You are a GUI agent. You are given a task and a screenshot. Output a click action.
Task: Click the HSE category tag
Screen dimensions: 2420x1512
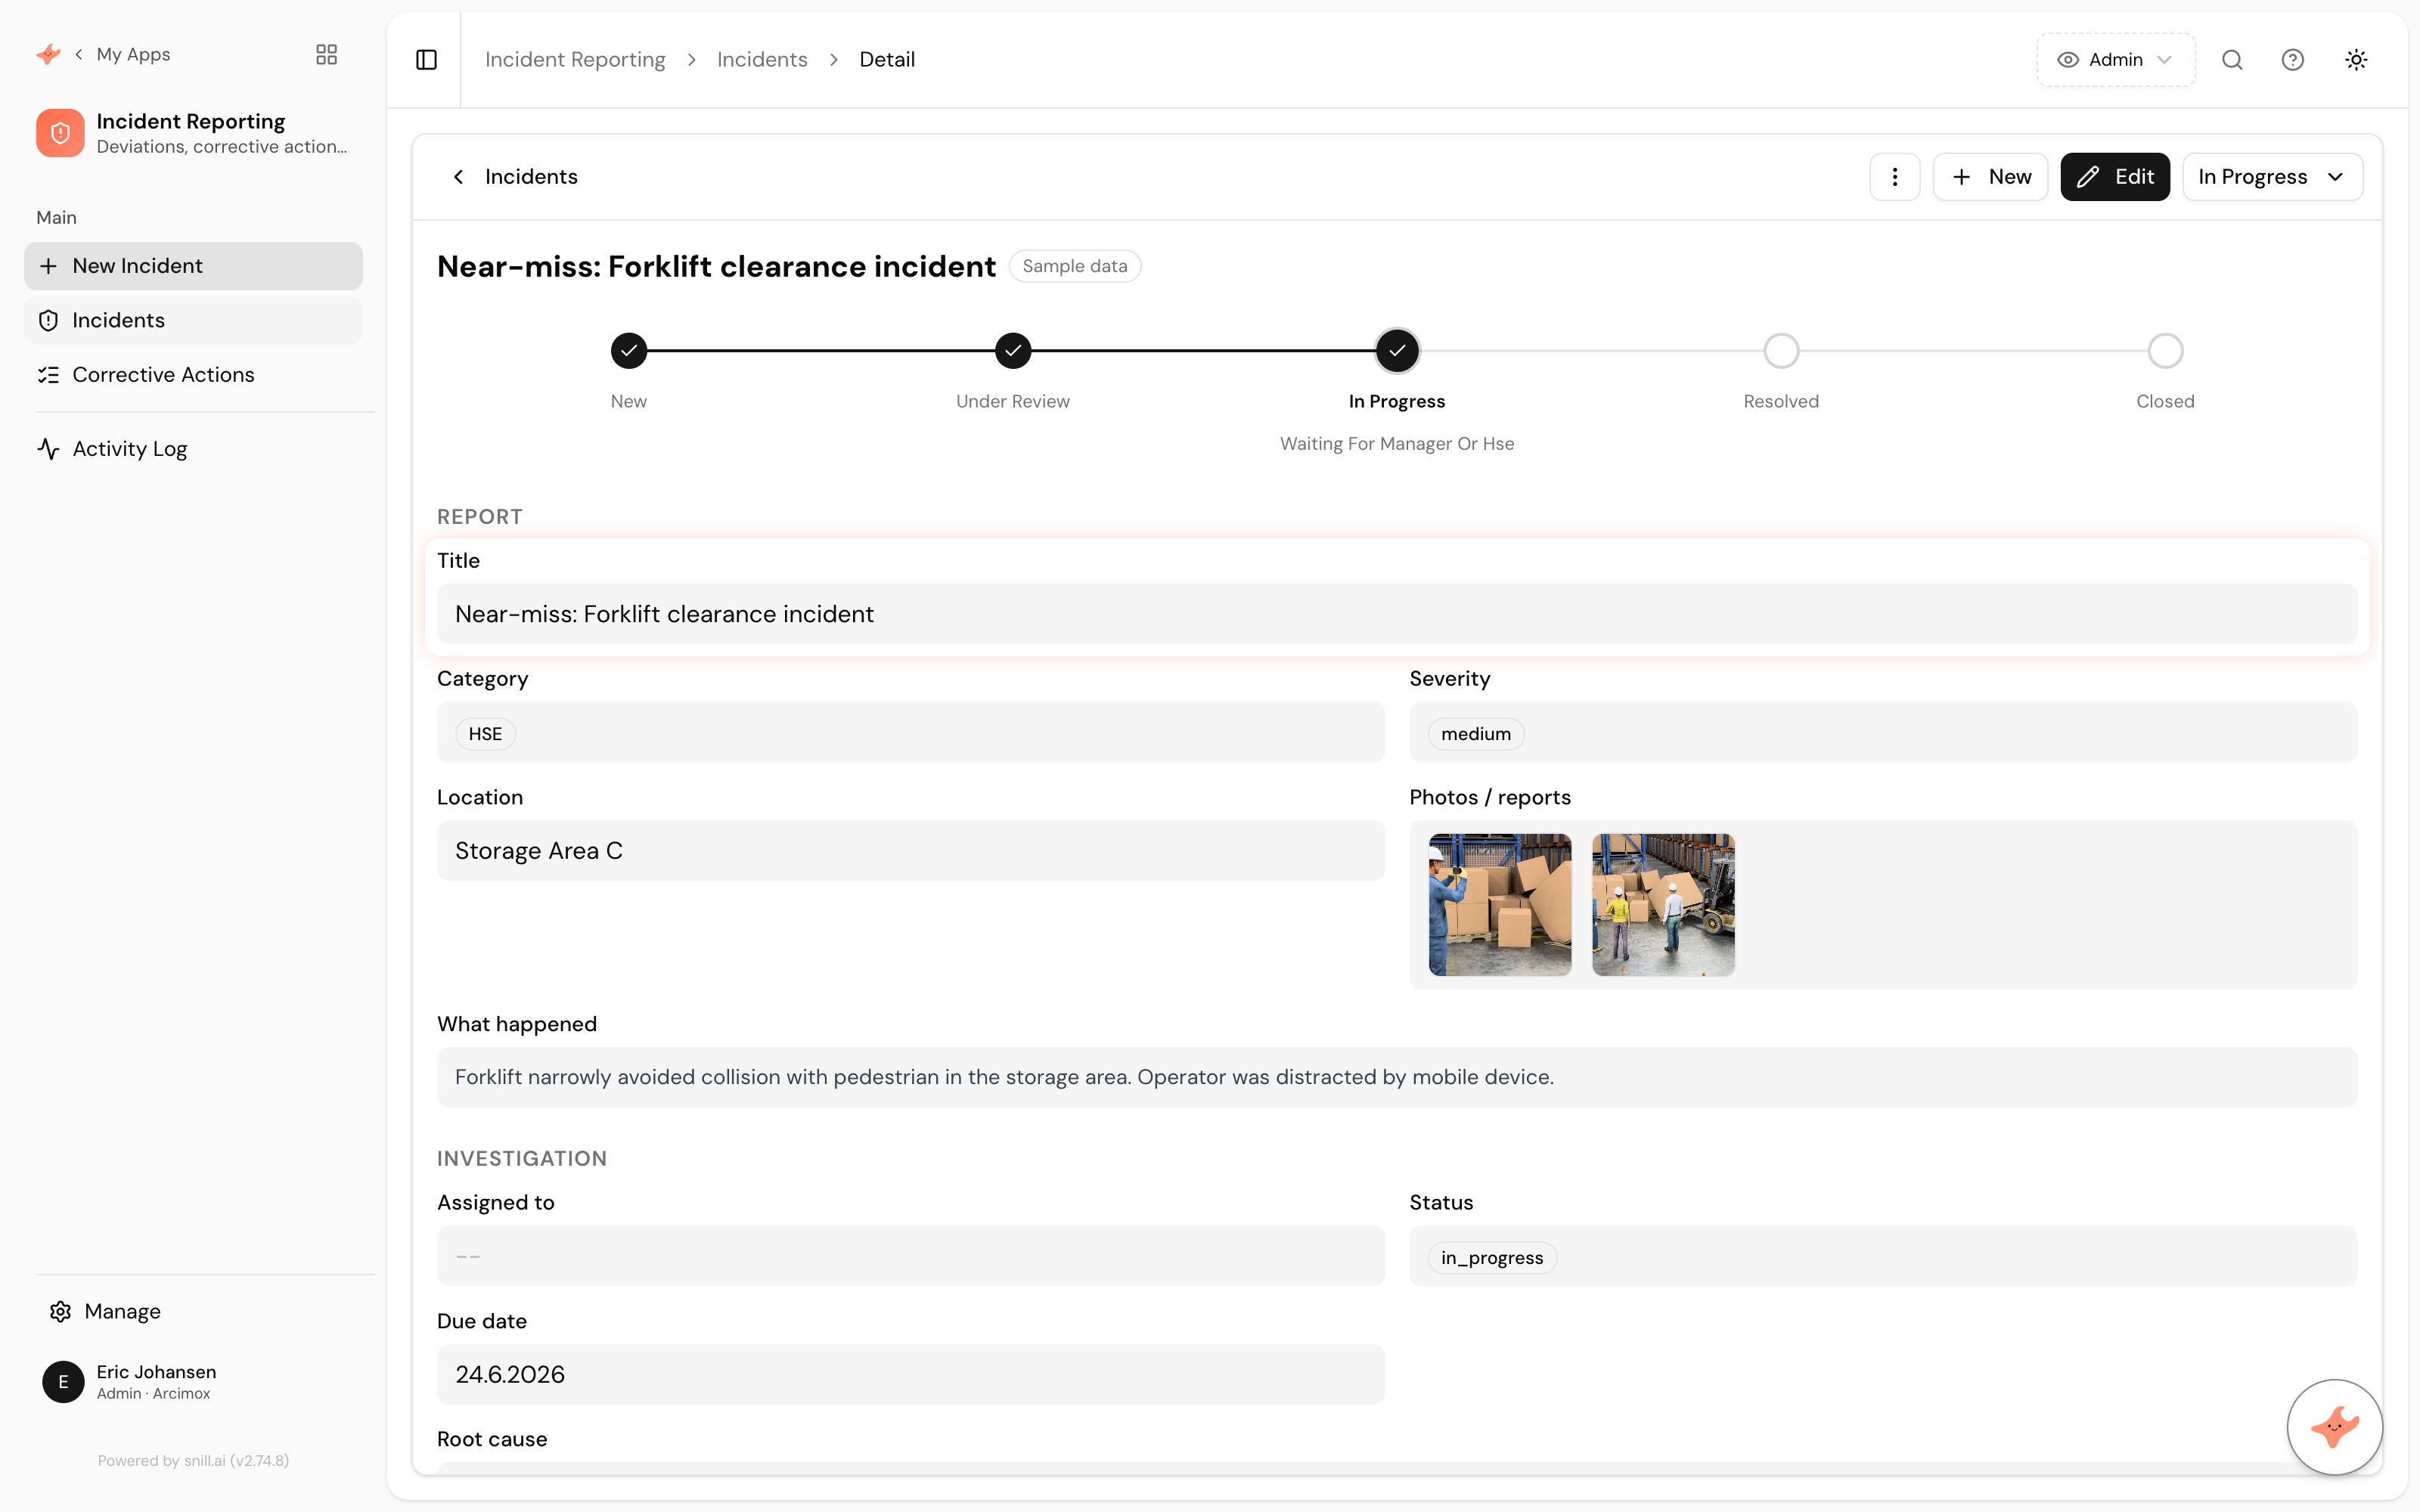[x=485, y=734]
